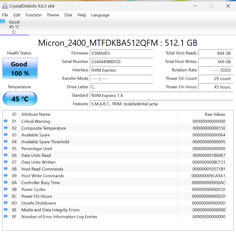Viewport: 236px width, 232px height.
Task: Click the status dot beside Power Cycles
Action: click(x=6, y=189)
